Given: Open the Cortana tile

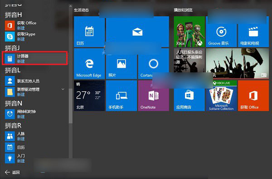Looking at the screenshot, I should 154,64.
